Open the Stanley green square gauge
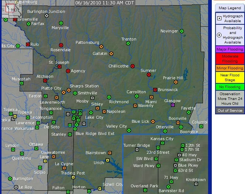The image size is (245, 194). point(70,134)
